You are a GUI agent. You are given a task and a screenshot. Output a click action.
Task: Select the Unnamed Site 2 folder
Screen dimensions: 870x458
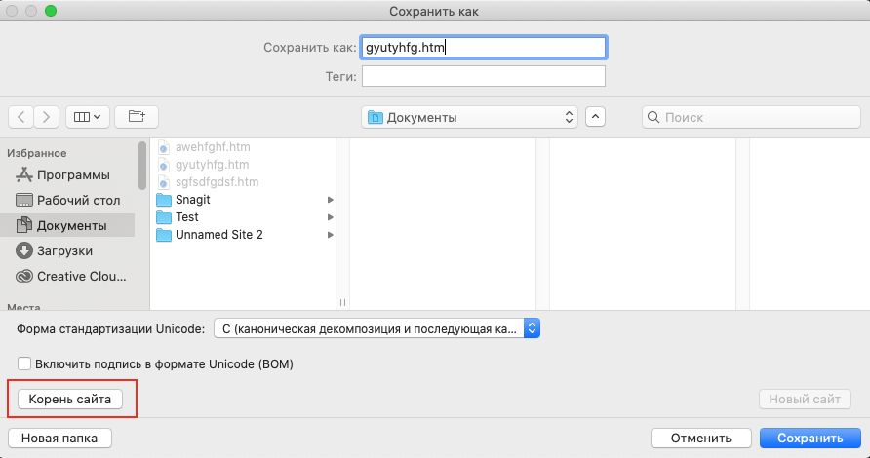pyautogui.click(x=218, y=235)
